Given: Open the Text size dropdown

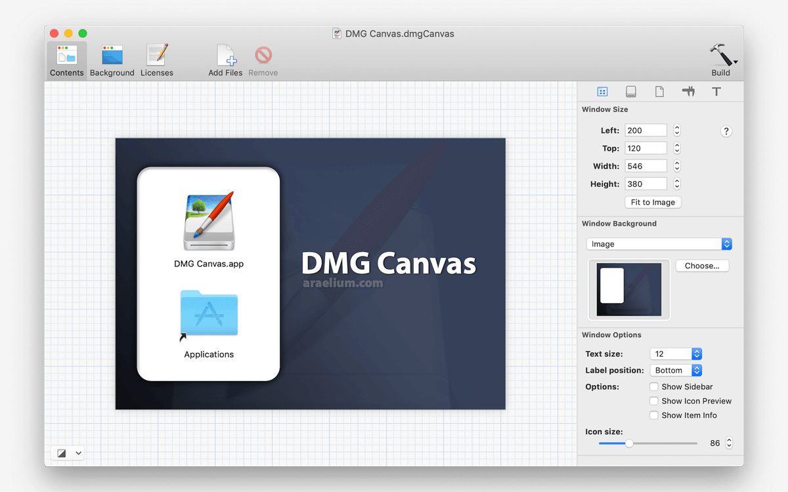Looking at the screenshot, I should 676,354.
